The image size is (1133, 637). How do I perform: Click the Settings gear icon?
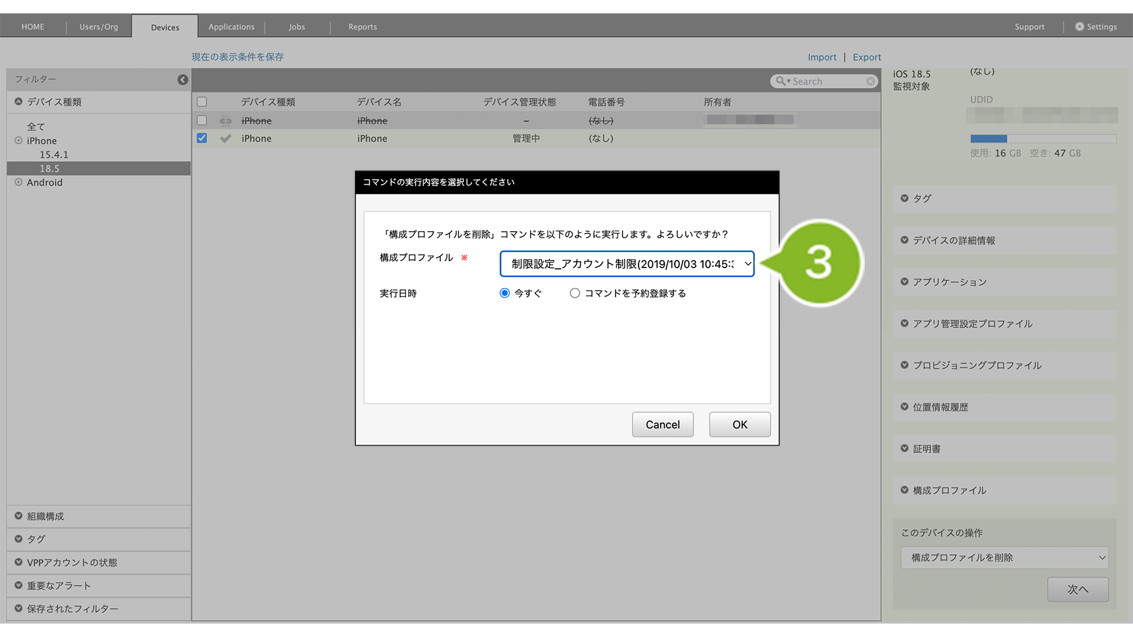point(1079,27)
